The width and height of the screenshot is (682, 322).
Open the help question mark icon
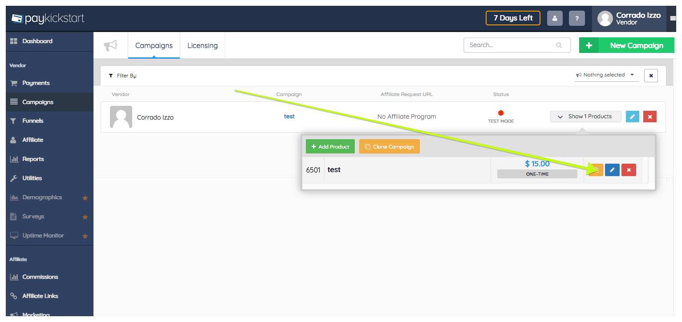pos(577,18)
